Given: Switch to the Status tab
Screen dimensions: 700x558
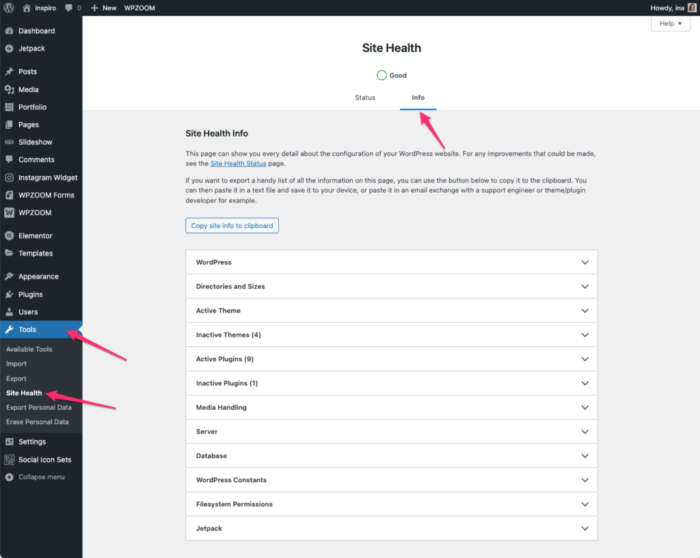Looking at the screenshot, I should coord(365,98).
